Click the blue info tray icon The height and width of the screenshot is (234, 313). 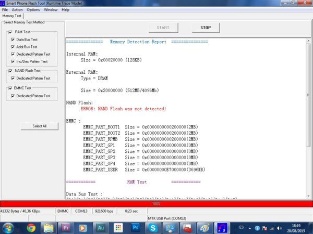tap(257, 228)
